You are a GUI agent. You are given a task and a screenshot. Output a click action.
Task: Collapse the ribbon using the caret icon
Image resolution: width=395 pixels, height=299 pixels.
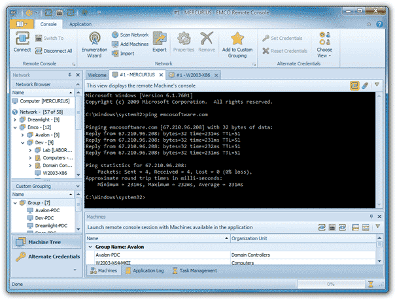(x=369, y=24)
